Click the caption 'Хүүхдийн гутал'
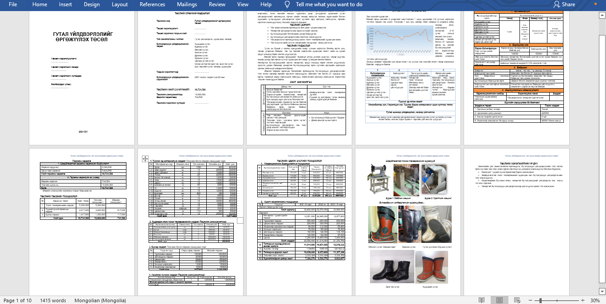Screen dimensions: 606x304 coord(430,288)
